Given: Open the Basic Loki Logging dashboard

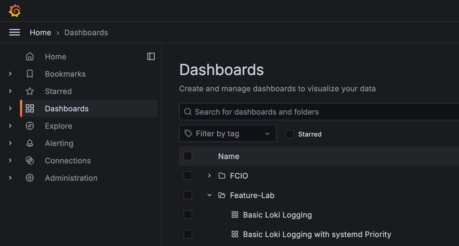Looking at the screenshot, I should tap(277, 215).
